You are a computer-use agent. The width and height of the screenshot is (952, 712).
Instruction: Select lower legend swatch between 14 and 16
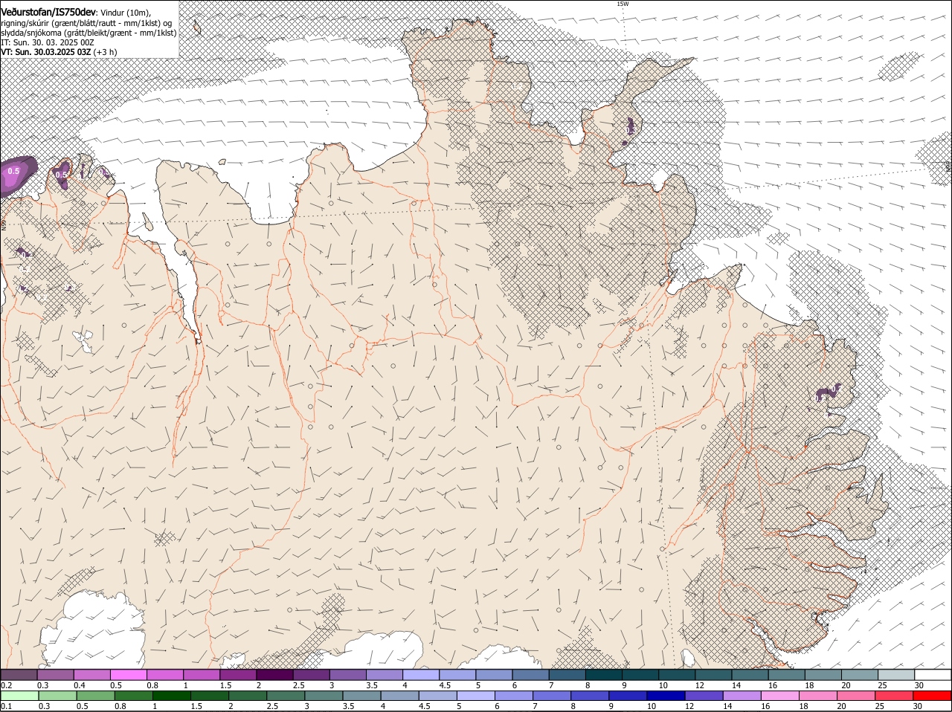[x=742, y=696]
